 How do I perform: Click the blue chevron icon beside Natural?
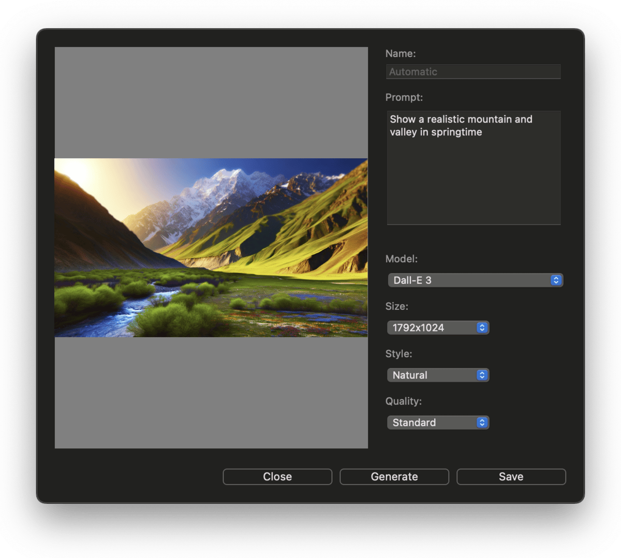point(482,375)
